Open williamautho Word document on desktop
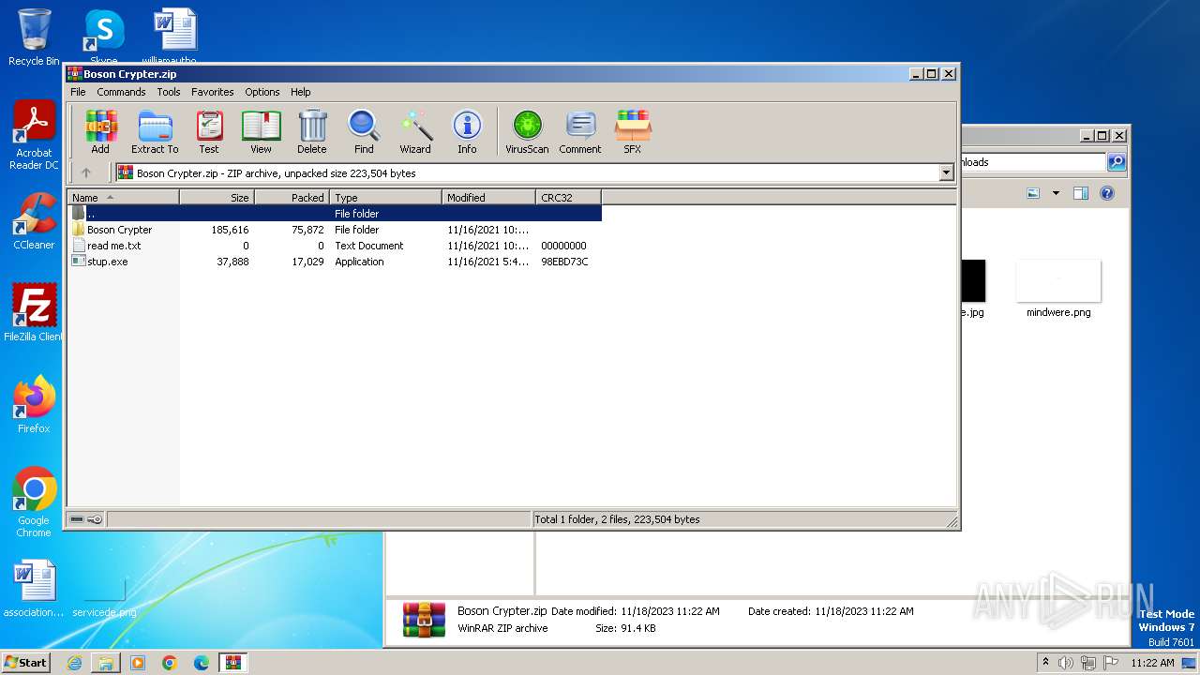 (x=175, y=37)
